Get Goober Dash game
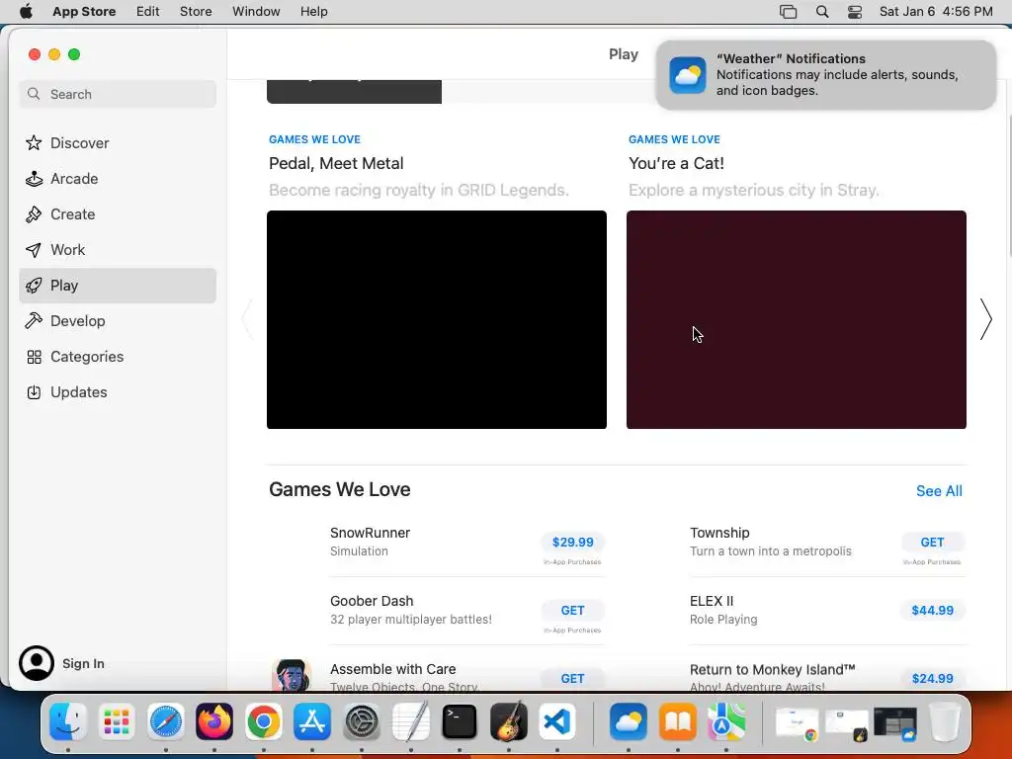Screen dimensions: 1012x759 (x=572, y=611)
